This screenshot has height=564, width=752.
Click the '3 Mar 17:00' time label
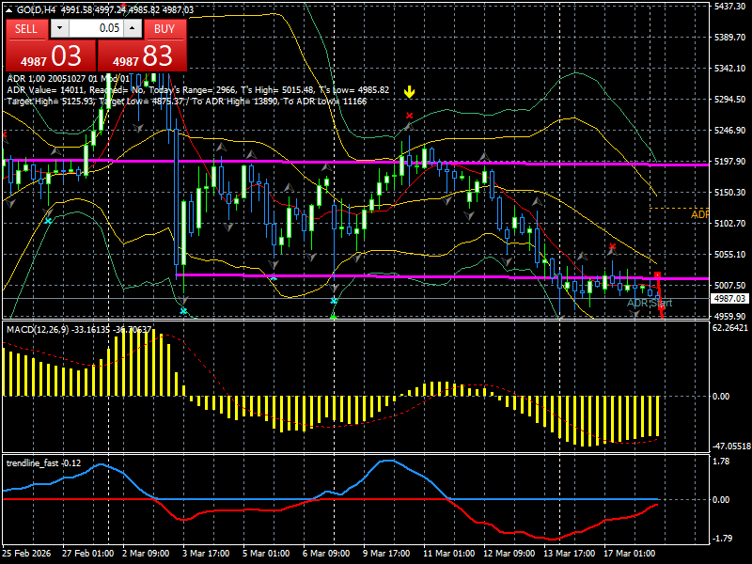pyautogui.click(x=206, y=554)
